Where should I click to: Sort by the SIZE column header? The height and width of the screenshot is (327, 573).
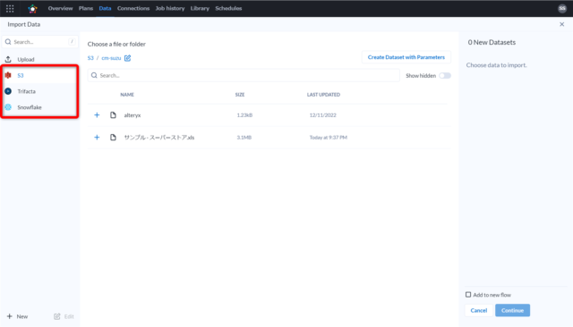coord(240,95)
